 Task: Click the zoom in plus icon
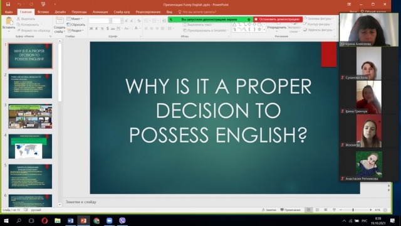pyautogui.click(x=370, y=210)
